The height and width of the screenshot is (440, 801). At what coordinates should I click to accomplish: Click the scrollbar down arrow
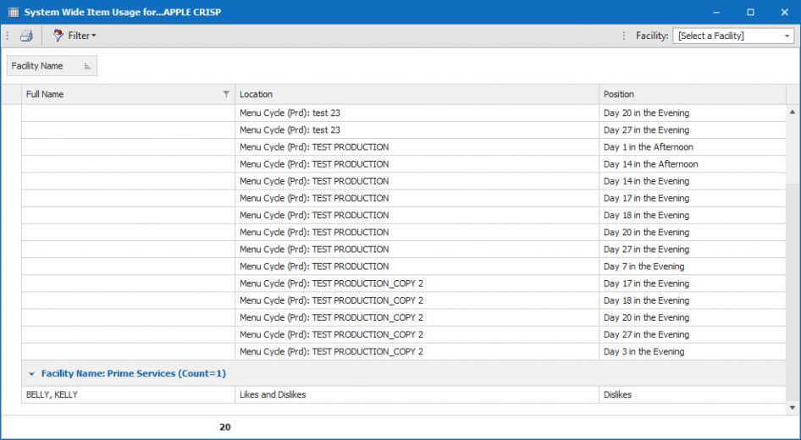[x=793, y=408]
